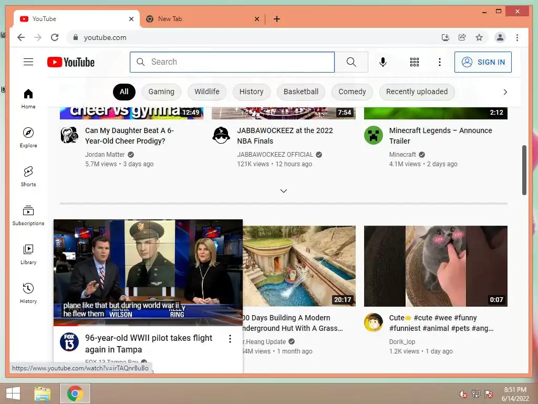This screenshot has width=538, height=404.
Task: Bookmark this page with star icon
Action: tap(479, 37)
